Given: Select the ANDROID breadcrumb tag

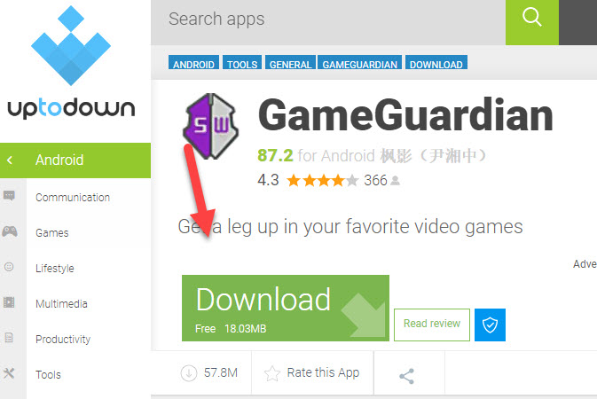Looking at the screenshot, I should click(x=193, y=63).
